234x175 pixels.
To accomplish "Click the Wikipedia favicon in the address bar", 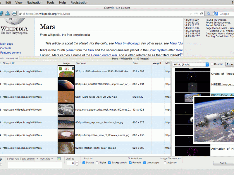I will coord(20,14).
